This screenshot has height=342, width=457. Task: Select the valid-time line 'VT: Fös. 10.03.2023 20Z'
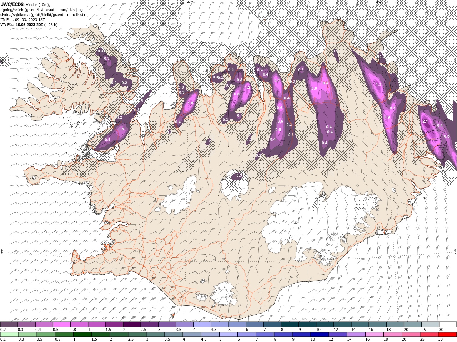coord(22,25)
